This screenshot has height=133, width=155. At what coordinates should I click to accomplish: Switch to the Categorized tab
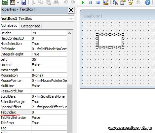(30, 26)
